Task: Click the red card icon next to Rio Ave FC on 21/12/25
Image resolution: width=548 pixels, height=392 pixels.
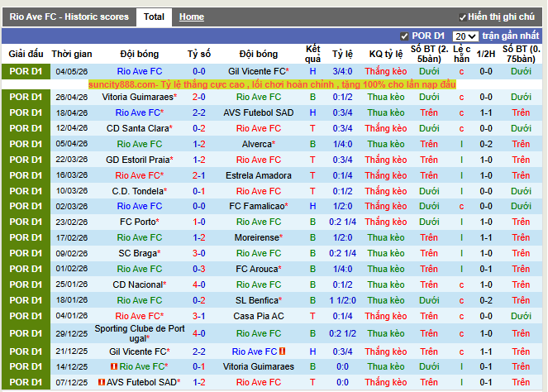Action: pos(283,351)
